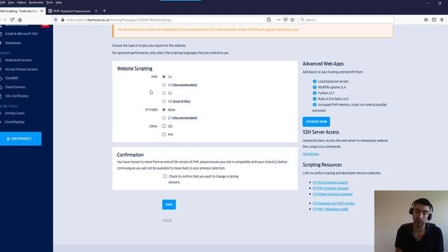Click the Email & Microsoft 365 sidebar icon
Image resolution: width=448 pixels, height=252 pixels.
(1, 34)
